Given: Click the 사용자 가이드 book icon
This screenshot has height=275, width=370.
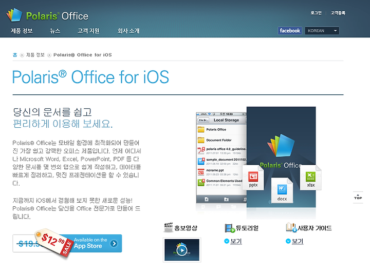Looking at the screenshot, I should point(291,227).
